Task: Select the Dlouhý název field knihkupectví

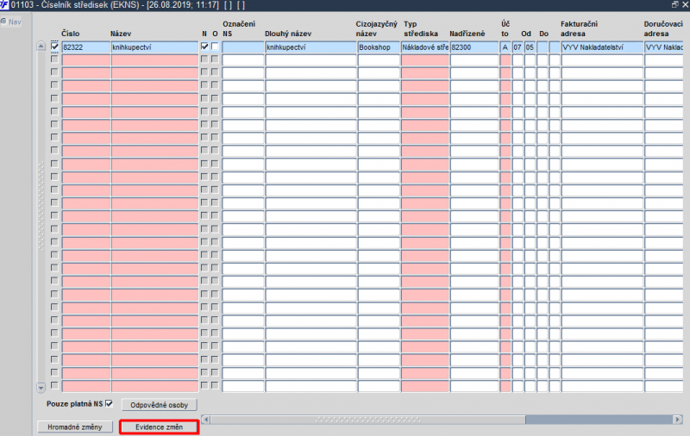Action: tap(310, 47)
